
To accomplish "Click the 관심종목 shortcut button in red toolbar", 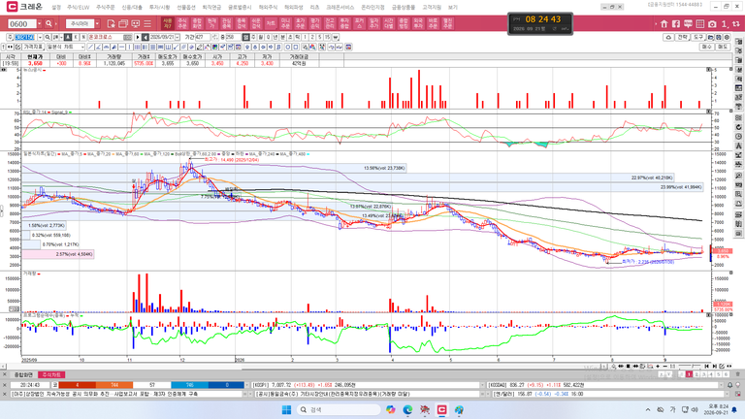I will pos(226,23).
